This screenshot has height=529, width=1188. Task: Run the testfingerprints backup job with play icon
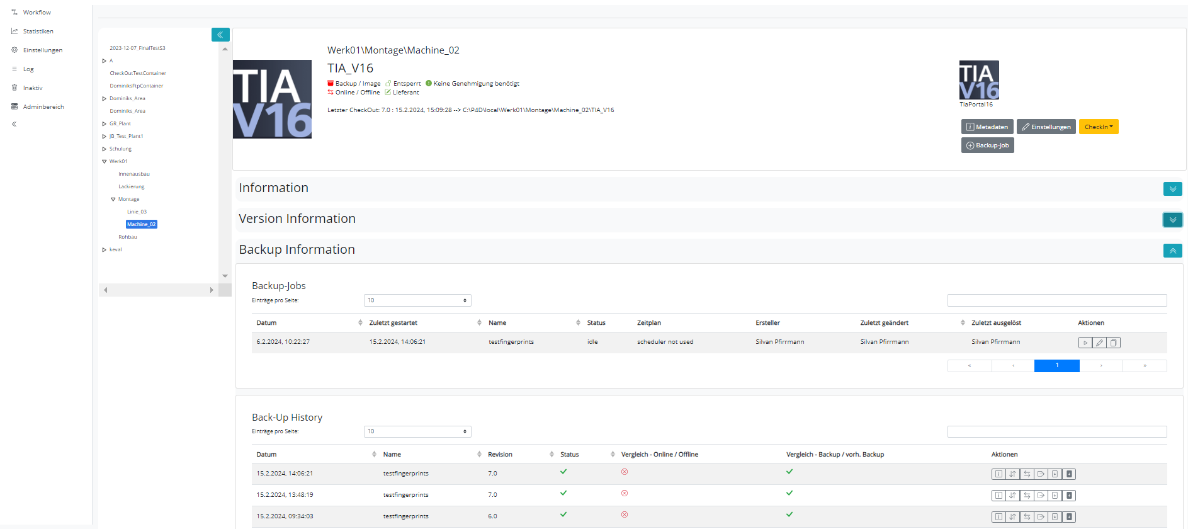coord(1085,343)
